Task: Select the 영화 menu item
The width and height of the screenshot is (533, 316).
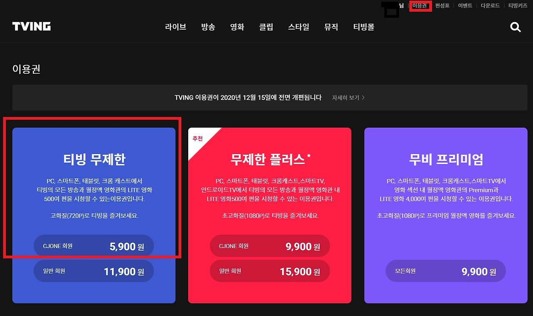Action: coord(237,27)
